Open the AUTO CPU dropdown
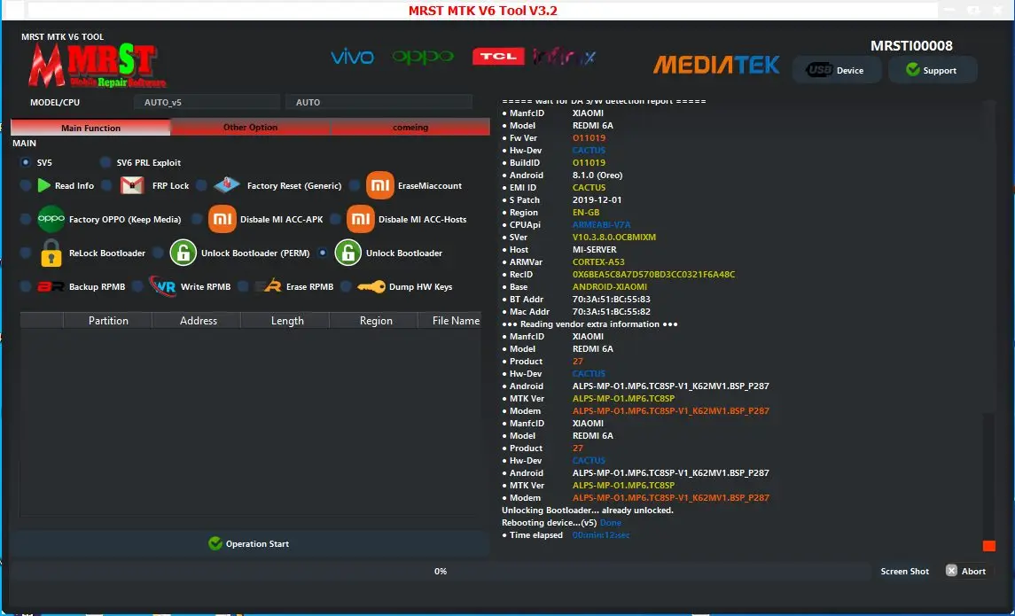This screenshot has height=616, width=1015. pos(379,102)
